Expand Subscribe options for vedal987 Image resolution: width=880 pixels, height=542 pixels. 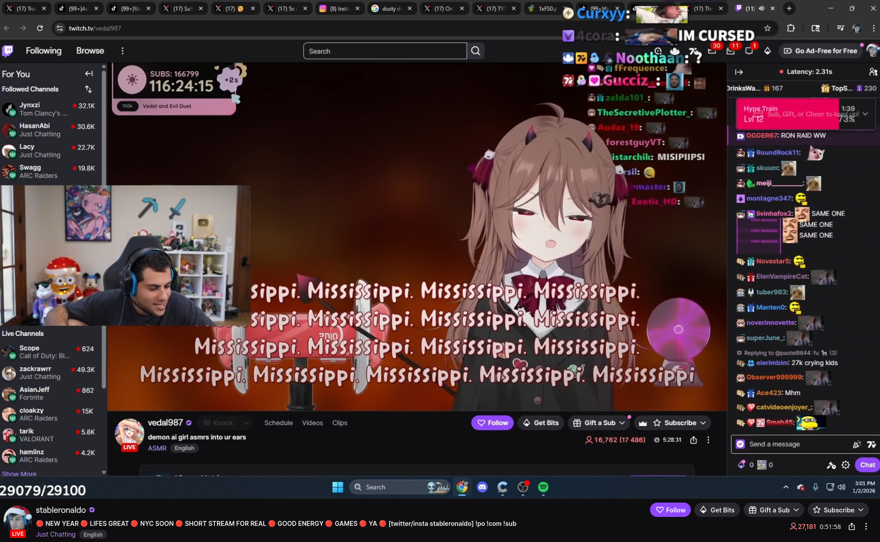(x=703, y=423)
